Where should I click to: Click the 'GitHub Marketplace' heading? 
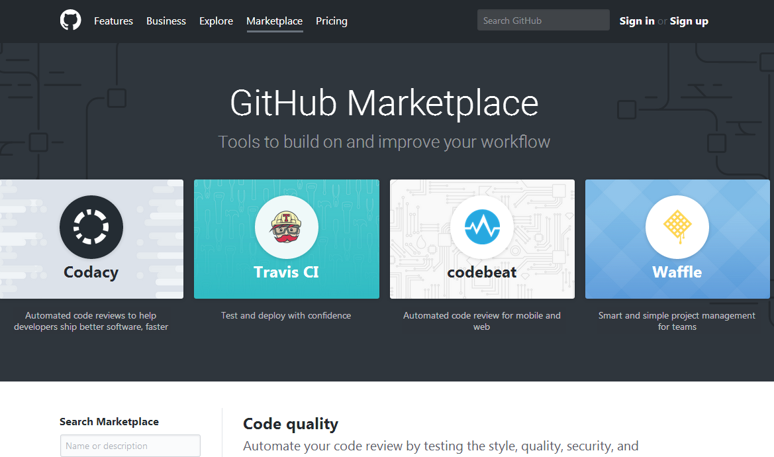384,103
